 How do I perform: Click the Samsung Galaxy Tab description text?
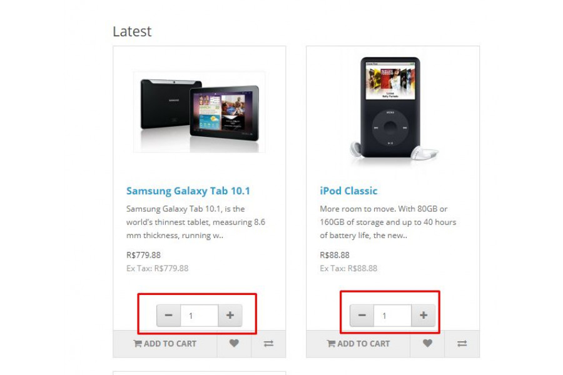pyautogui.click(x=196, y=222)
